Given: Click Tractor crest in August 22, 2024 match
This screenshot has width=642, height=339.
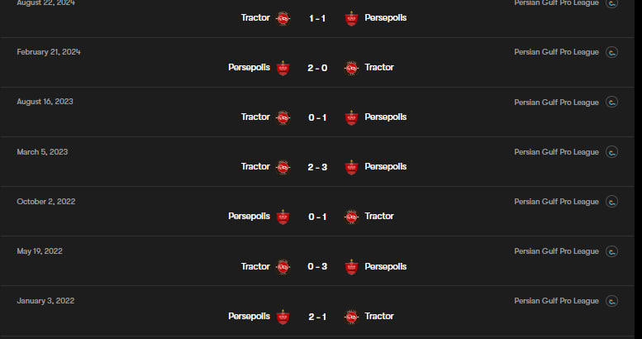Looking at the screenshot, I should coord(283,17).
